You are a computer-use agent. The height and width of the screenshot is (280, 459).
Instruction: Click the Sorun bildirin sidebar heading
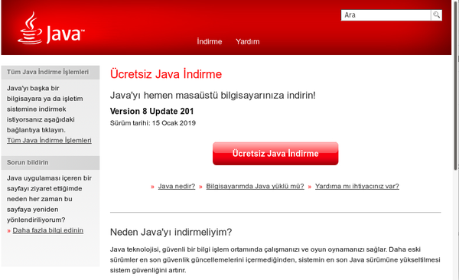point(28,162)
